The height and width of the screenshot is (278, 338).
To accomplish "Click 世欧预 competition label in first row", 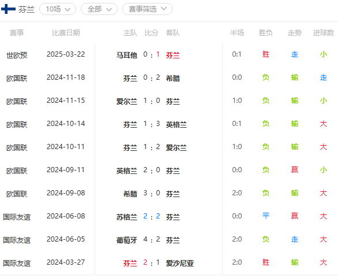I will tap(17, 55).
